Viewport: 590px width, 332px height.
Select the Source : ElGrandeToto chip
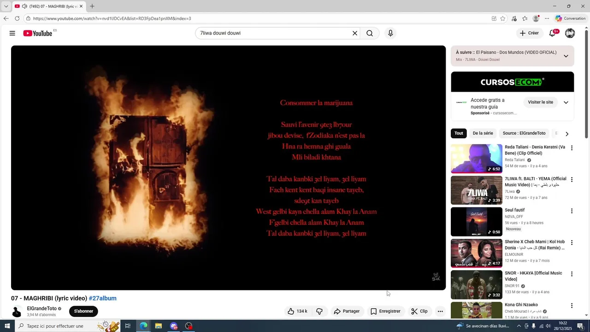tap(524, 133)
